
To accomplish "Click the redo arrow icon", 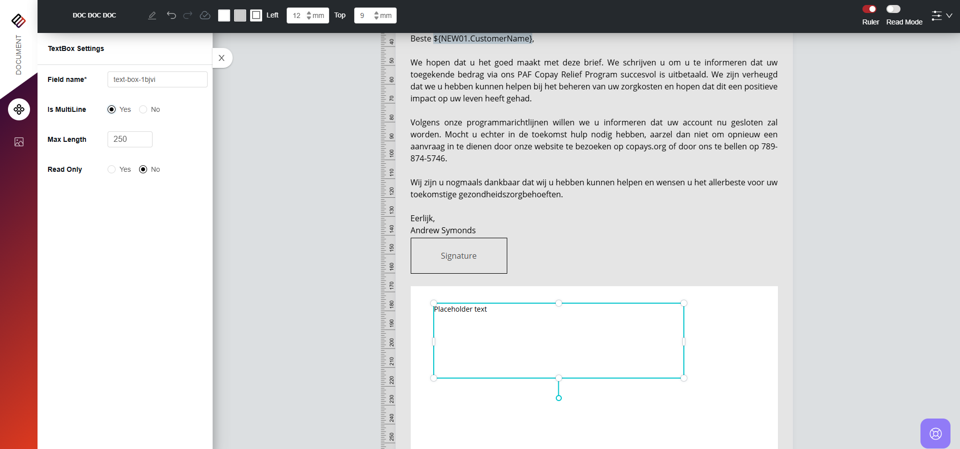I will [x=188, y=15].
